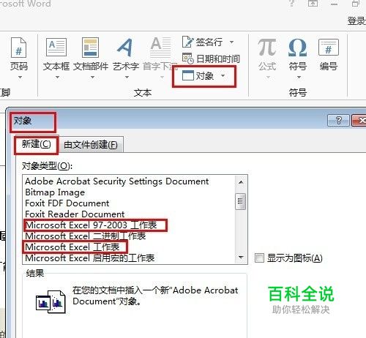Click the 页码 page number icon
Image resolution: width=366 pixels, height=338 pixels.
tap(18, 48)
